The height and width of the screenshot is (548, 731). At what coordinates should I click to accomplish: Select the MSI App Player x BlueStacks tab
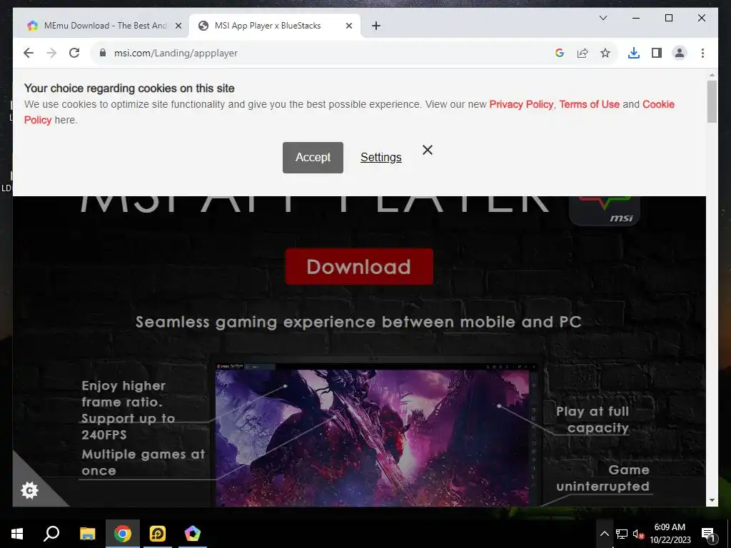click(274, 26)
